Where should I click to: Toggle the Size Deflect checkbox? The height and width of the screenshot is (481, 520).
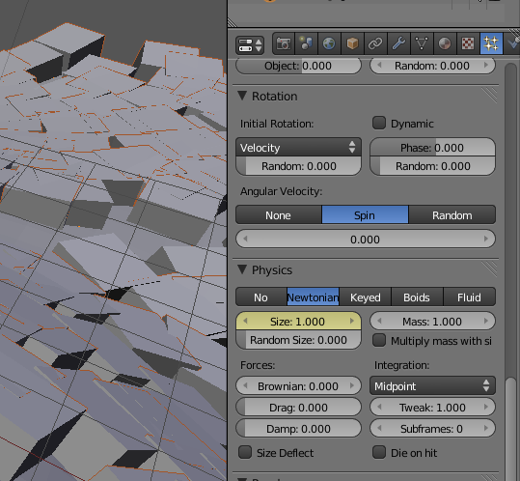[245, 452]
